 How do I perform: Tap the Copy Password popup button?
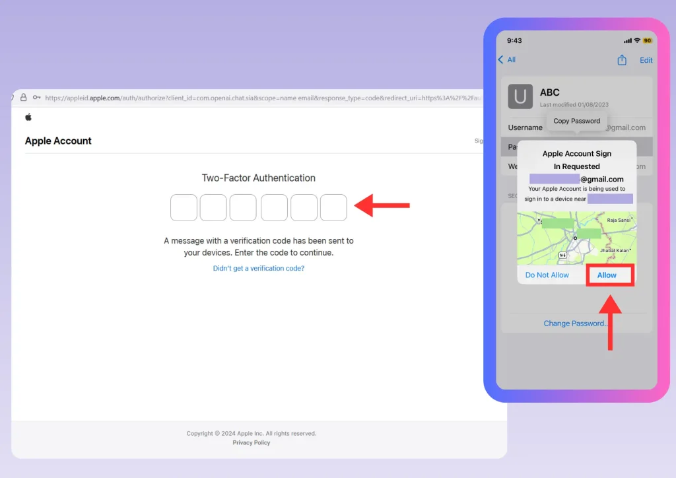point(577,121)
